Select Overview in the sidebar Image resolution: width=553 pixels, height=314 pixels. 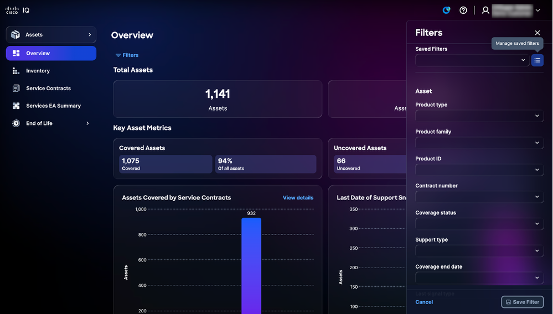click(x=51, y=53)
